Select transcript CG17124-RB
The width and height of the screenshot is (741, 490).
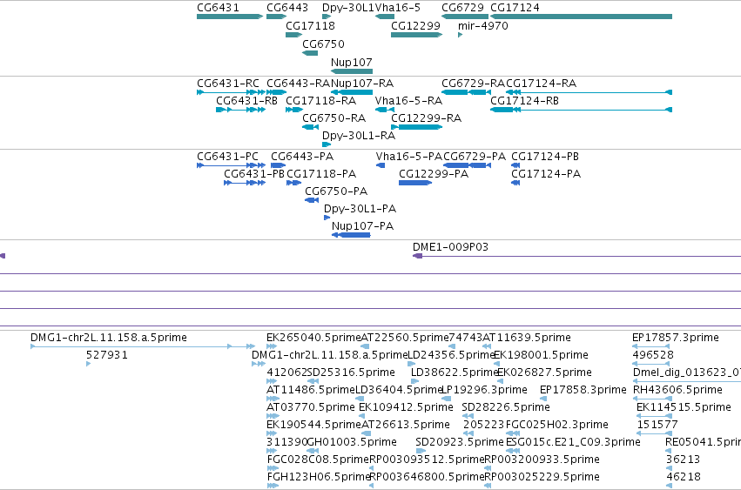click(524, 101)
